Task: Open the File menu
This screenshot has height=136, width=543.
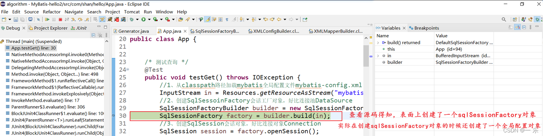Action: pyautogui.click(x=5, y=12)
